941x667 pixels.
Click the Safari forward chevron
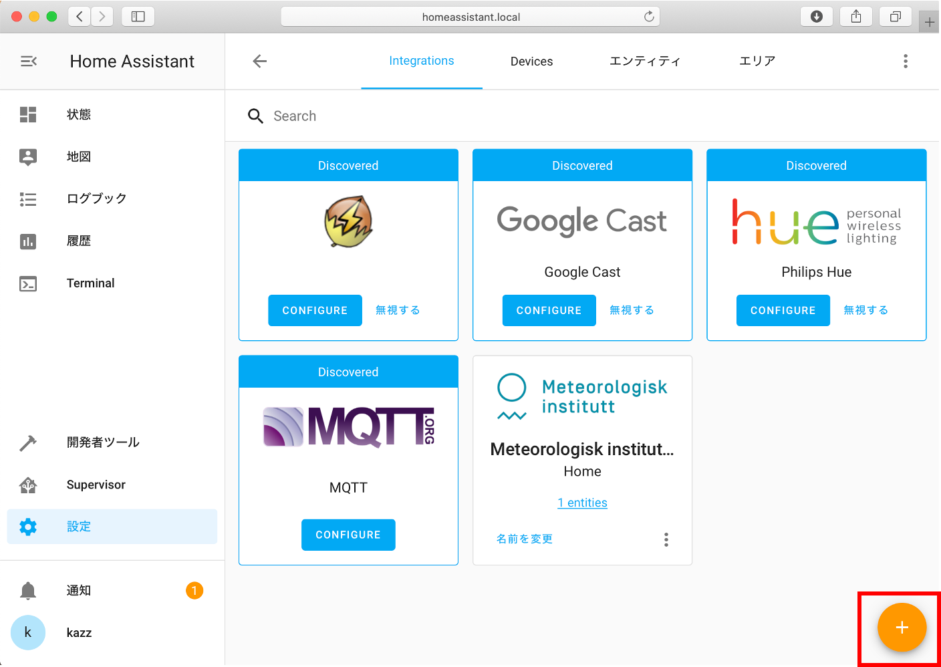pyautogui.click(x=102, y=17)
